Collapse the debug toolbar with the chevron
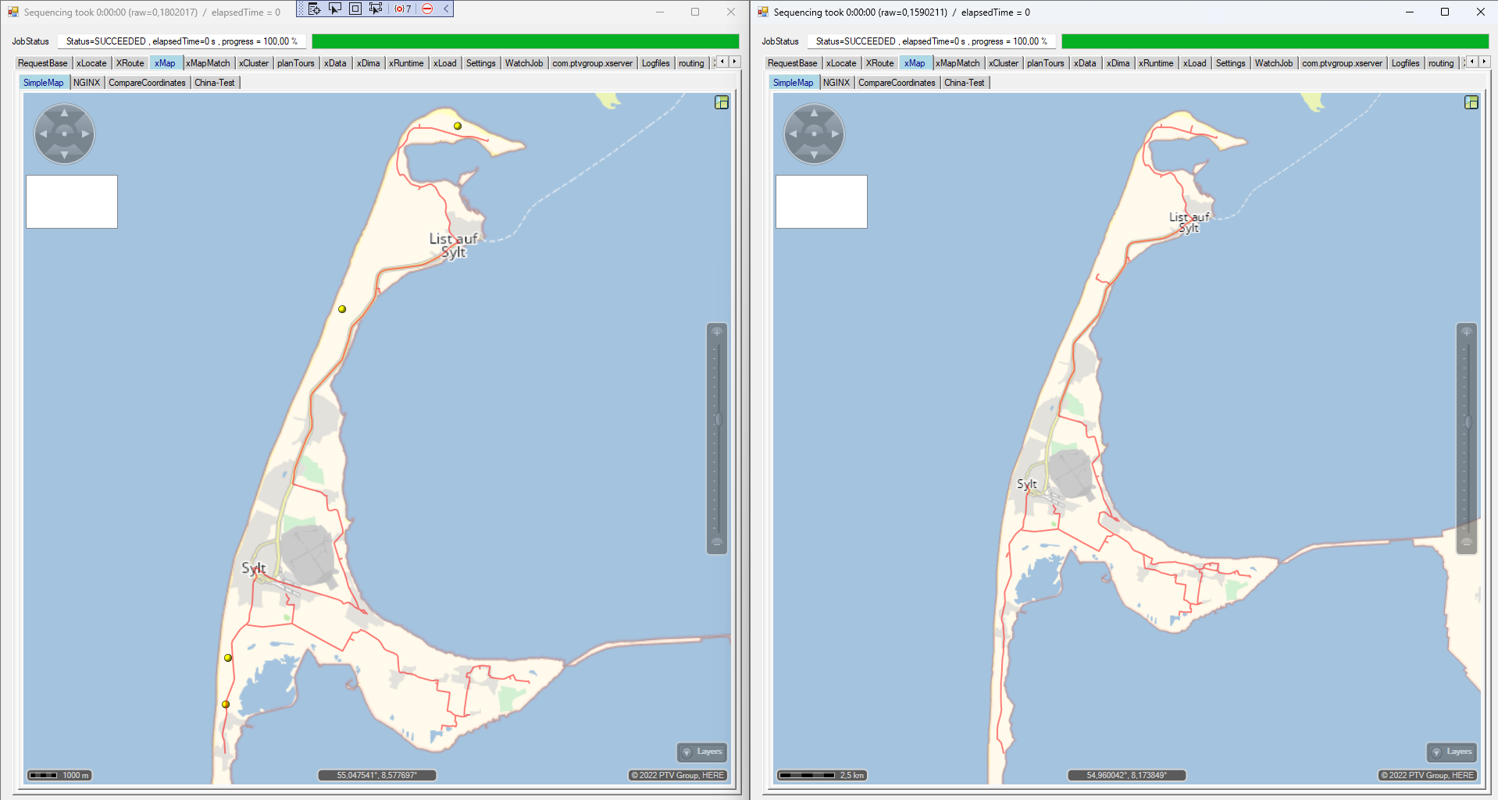The image size is (1498, 800). pyautogui.click(x=446, y=9)
